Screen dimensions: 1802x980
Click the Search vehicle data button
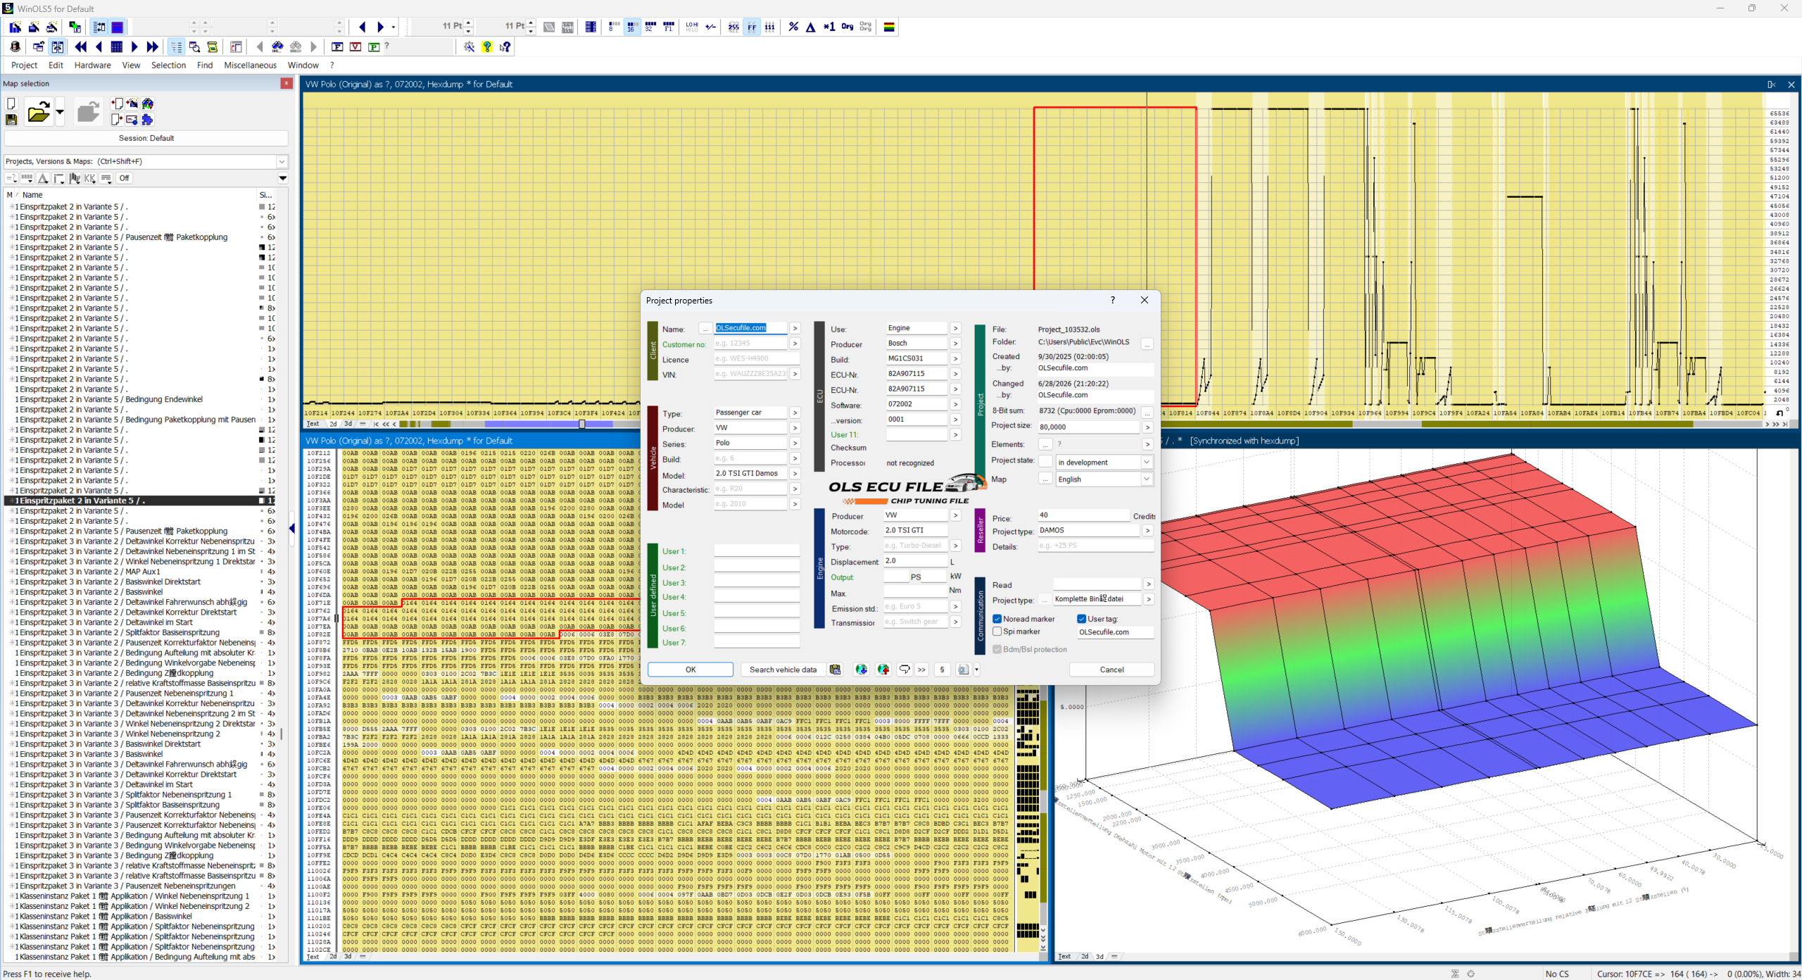point(783,670)
